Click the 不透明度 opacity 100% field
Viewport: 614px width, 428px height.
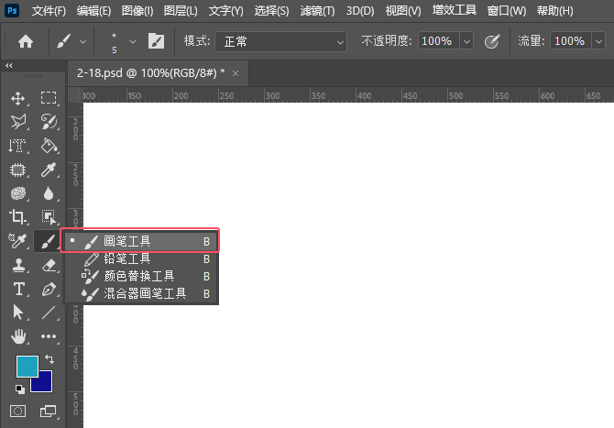438,41
